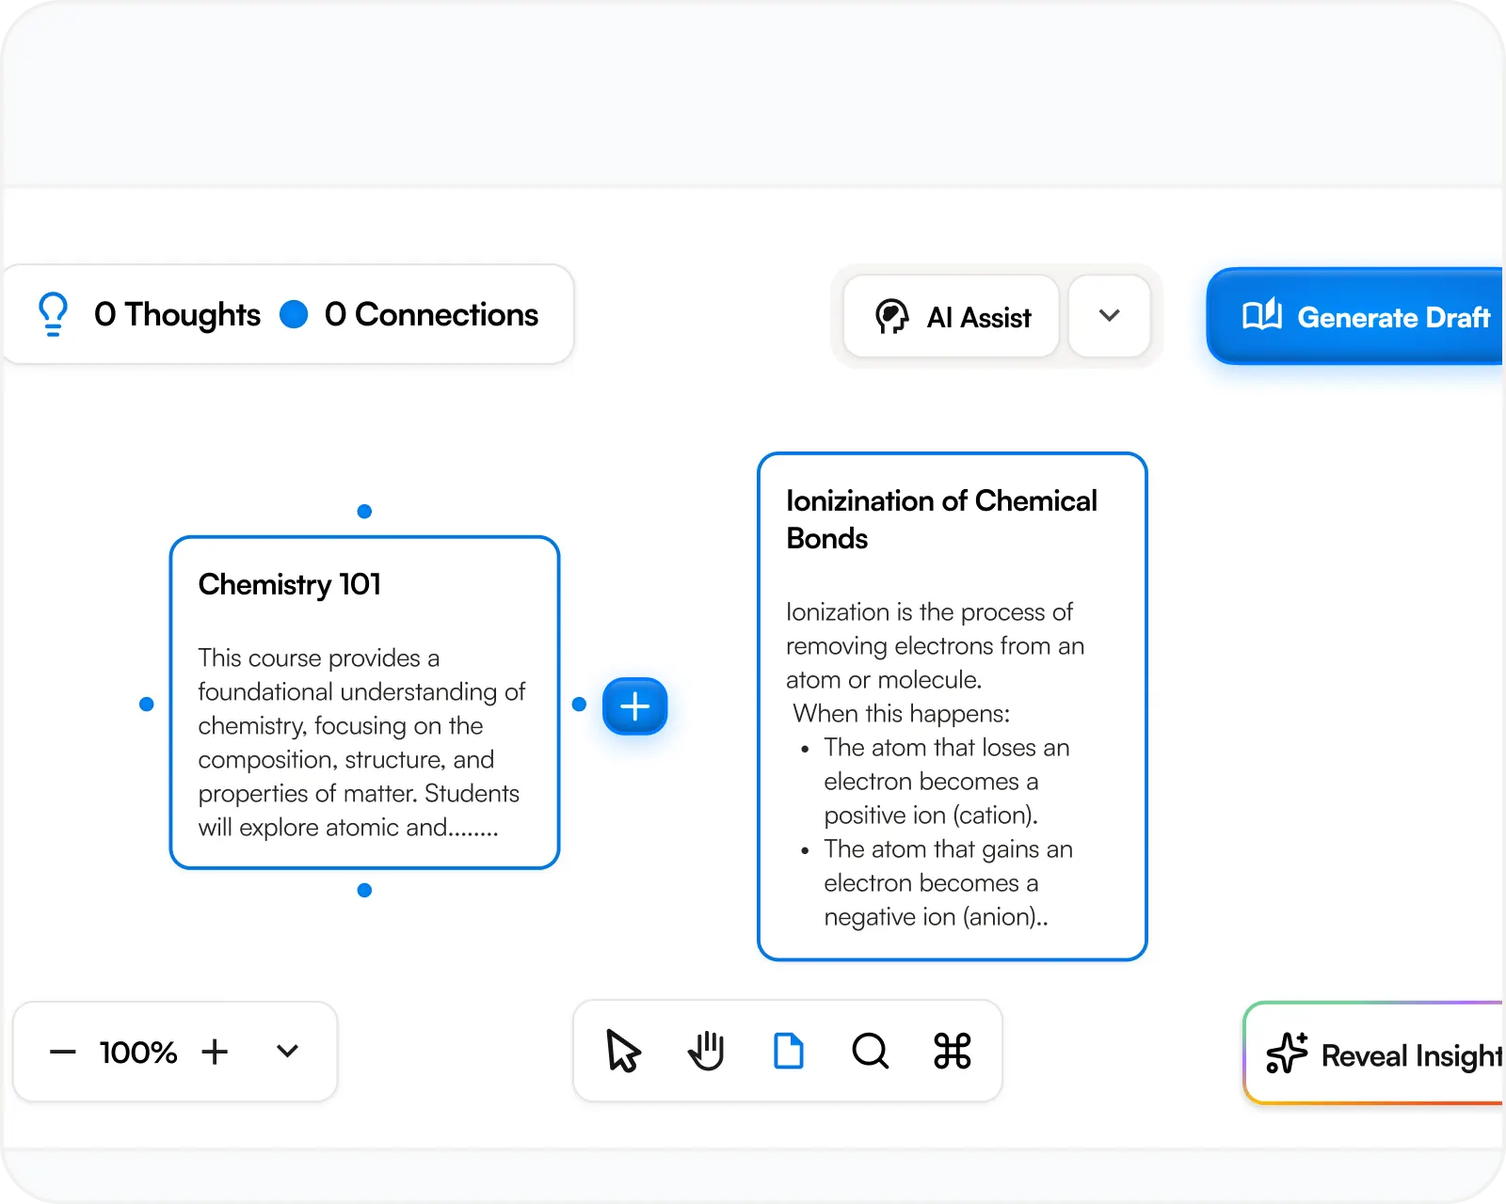This screenshot has width=1506, height=1204.
Task: Toggle the bottom anchor dot of Chemistry 101
Action: [363, 888]
